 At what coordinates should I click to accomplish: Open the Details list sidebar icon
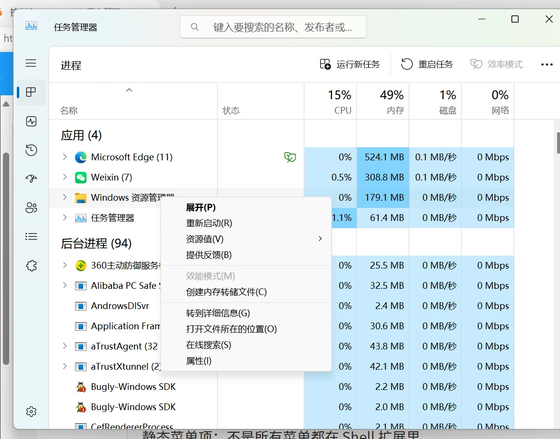coord(31,236)
